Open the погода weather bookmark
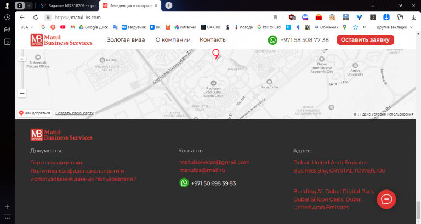Viewport: 421px width, 224px height. point(243,27)
